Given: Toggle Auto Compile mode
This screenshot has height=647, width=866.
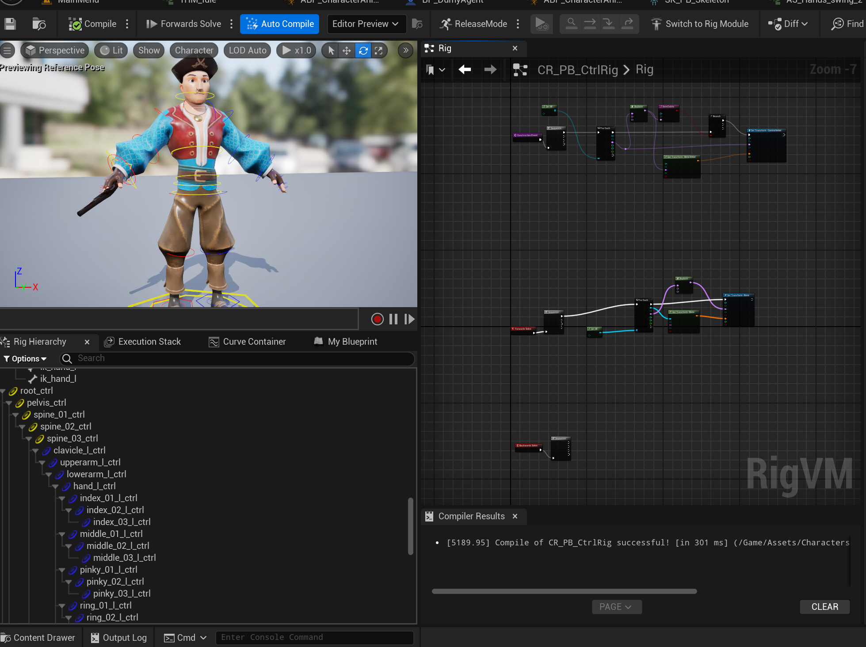Looking at the screenshot, I should tap(279, 24).
